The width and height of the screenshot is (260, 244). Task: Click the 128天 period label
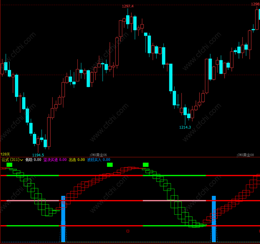tap(5, 154)
